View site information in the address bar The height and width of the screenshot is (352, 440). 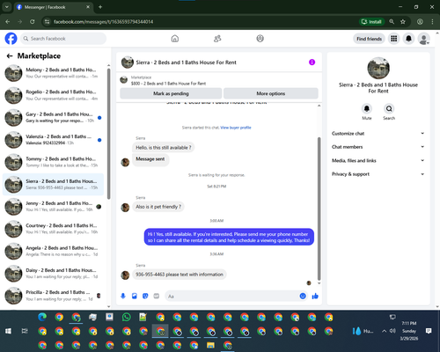coord(47,21)
